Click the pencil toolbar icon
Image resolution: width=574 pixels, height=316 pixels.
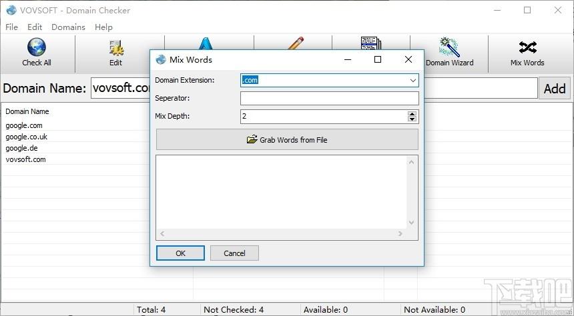pyautogui.click(x=296, y=43)
